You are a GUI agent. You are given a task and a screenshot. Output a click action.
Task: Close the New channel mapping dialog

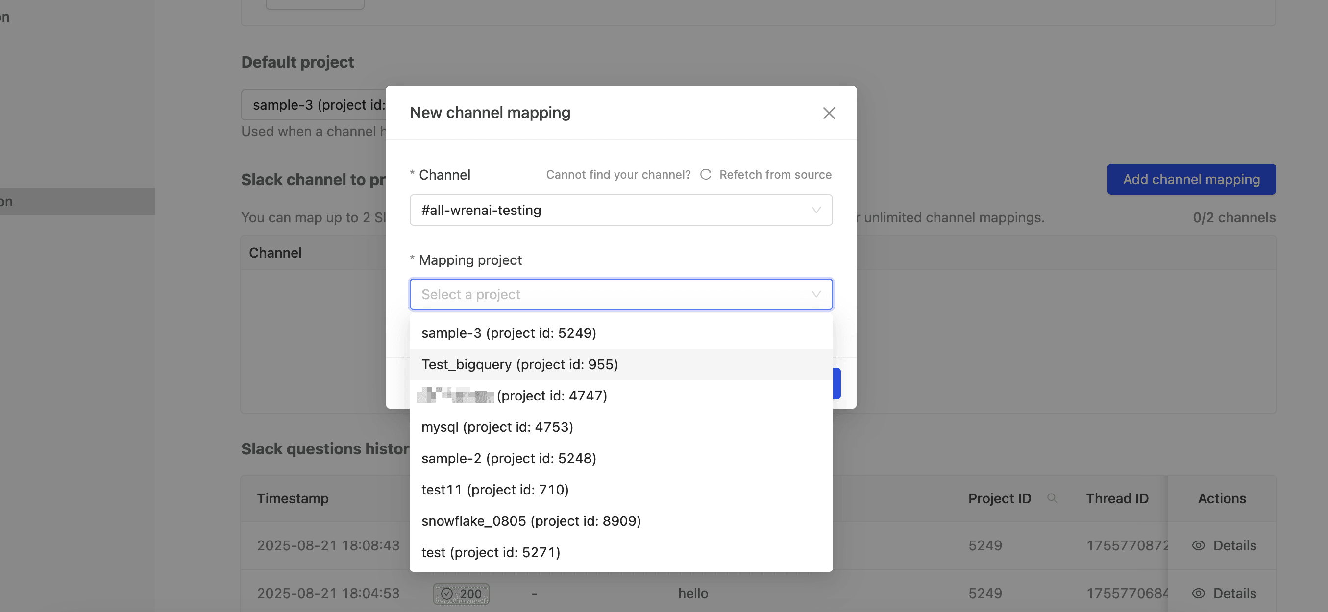829,113
